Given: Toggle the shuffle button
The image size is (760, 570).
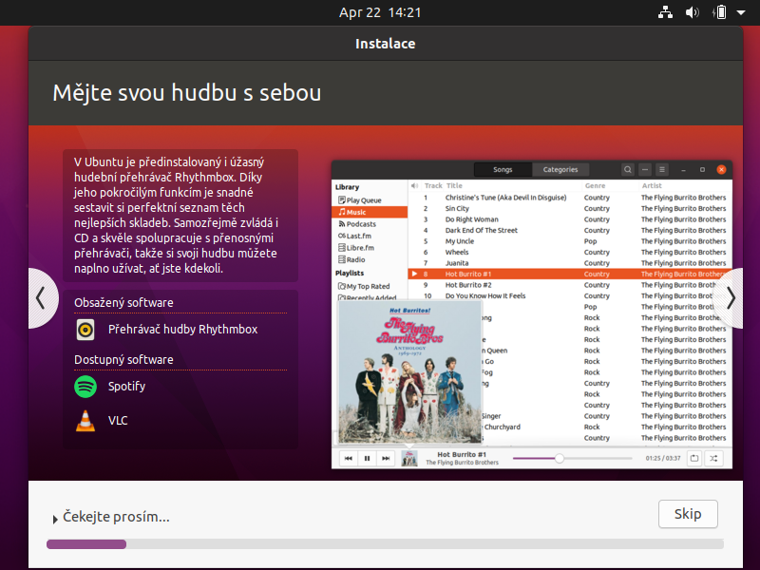Looking at the screenshot, I should (x=713, y=458).
